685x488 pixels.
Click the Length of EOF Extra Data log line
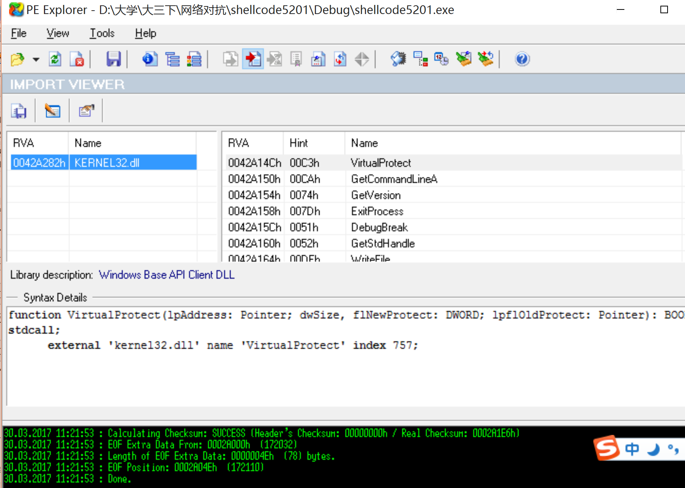click(169, 456)
